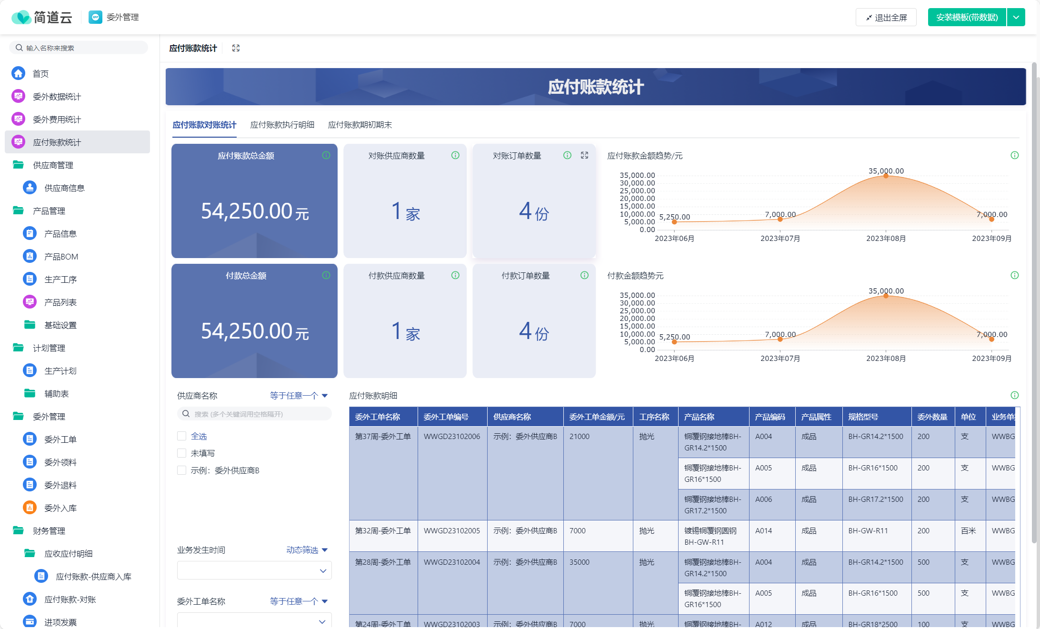1040x629 pixels.
Task: Click the fullscreen icon beside 应付账款统计 title
Action: pyautogui.click(x=236, y=48)
